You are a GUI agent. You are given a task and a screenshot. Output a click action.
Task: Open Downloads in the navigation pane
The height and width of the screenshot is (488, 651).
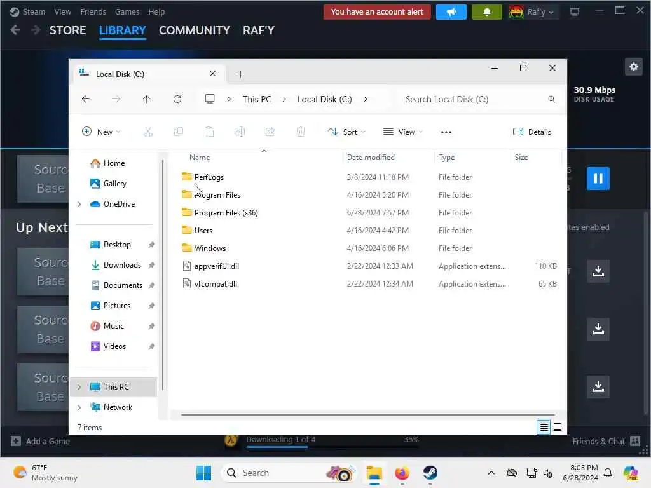coord(122,265)
